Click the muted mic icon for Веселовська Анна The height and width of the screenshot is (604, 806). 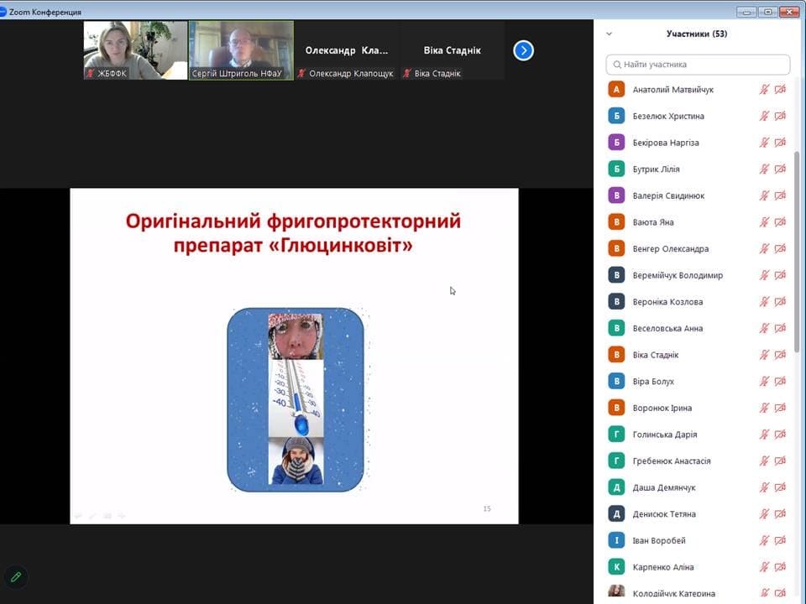point(764,328)
